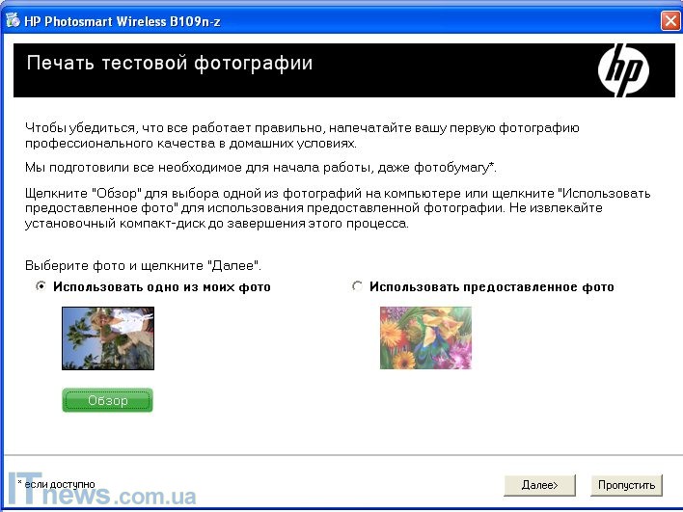Skip the test print with "Пропустить"
The height and width of the screenshot is (512, 683).
[x=626, y=484]
